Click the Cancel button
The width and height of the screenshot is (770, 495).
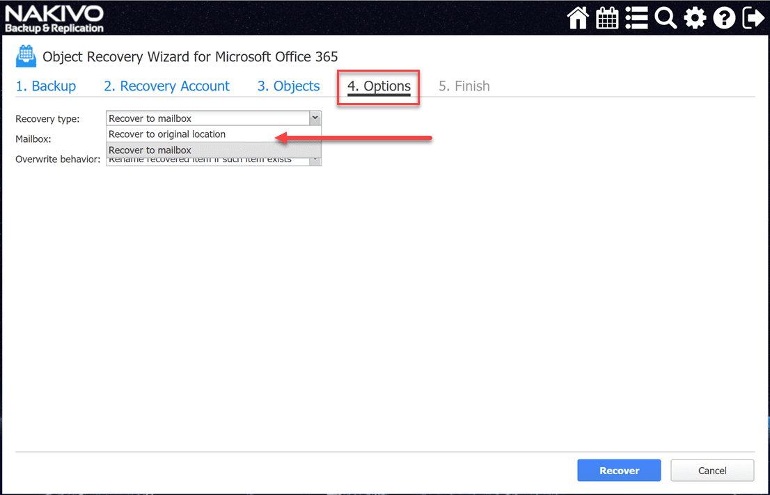coord(712,471)
